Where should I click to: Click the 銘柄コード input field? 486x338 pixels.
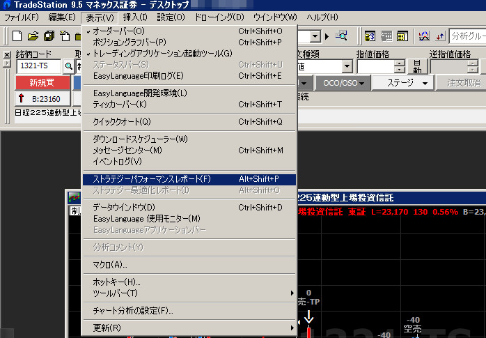pos(38,66)
